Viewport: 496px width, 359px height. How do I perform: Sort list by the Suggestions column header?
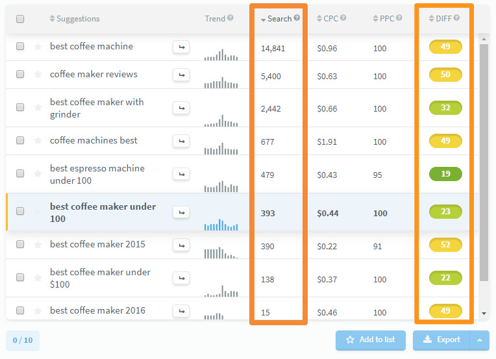[x=77, y=19]
